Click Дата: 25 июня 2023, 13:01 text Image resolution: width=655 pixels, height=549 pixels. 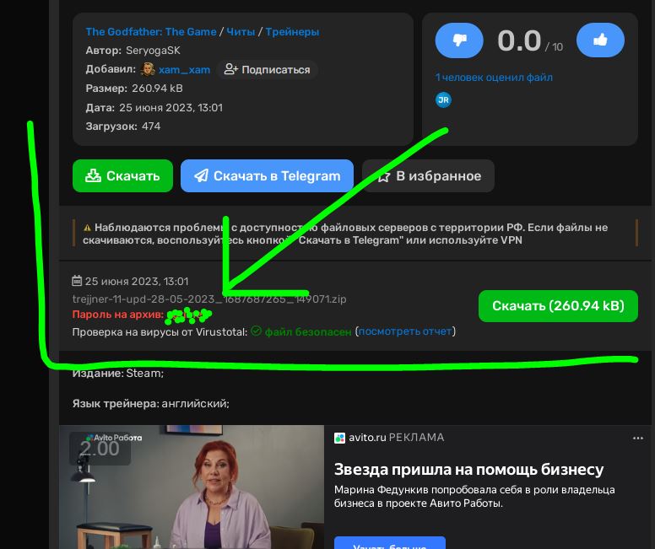pyautogui.click(x=154, y=108)
